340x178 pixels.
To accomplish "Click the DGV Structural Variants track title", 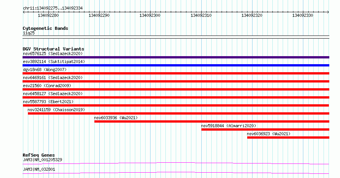I will 53,49.
